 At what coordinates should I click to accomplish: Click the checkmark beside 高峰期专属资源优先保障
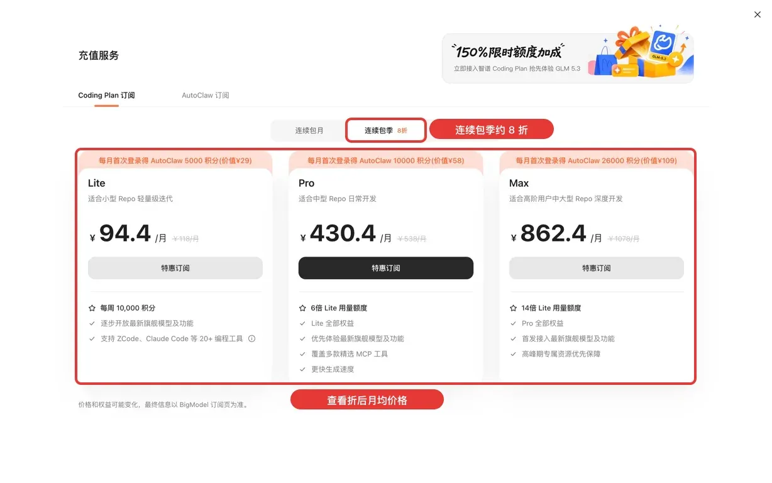pos(513,354)
